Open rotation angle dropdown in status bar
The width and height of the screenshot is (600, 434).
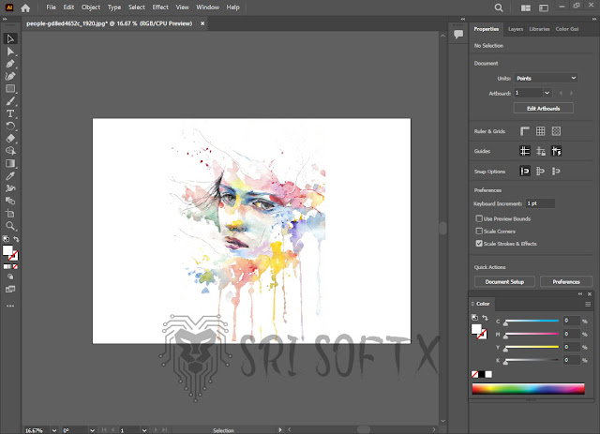[x=92, y=430]
